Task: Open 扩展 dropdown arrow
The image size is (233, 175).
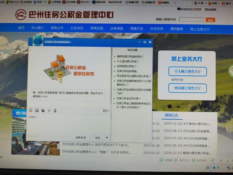Action: click(x=205, y=3)
